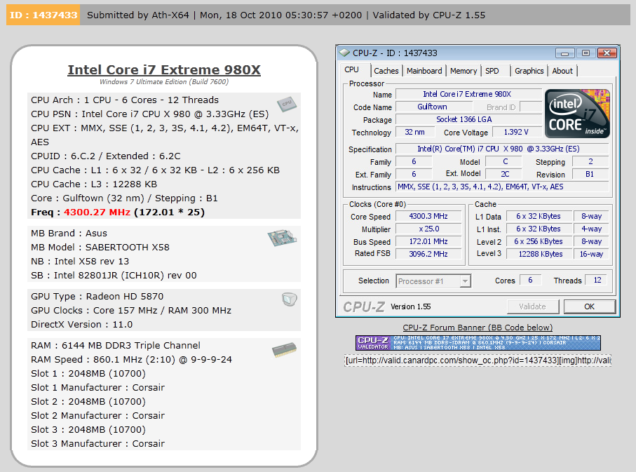The image size is (636, 472).
Task: Click the Technology value 32 nm
Action: click(x=414, y=132)
